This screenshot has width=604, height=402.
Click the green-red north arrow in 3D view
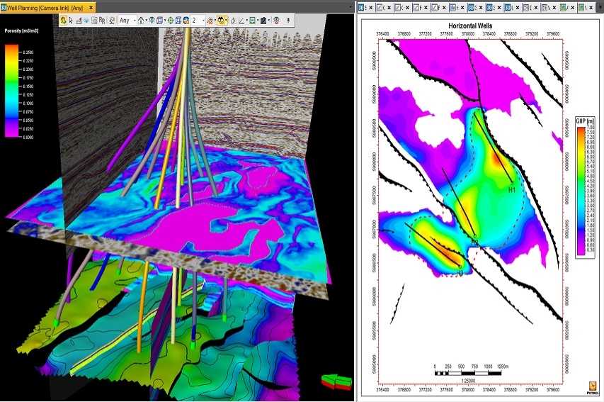coord(337,381)
